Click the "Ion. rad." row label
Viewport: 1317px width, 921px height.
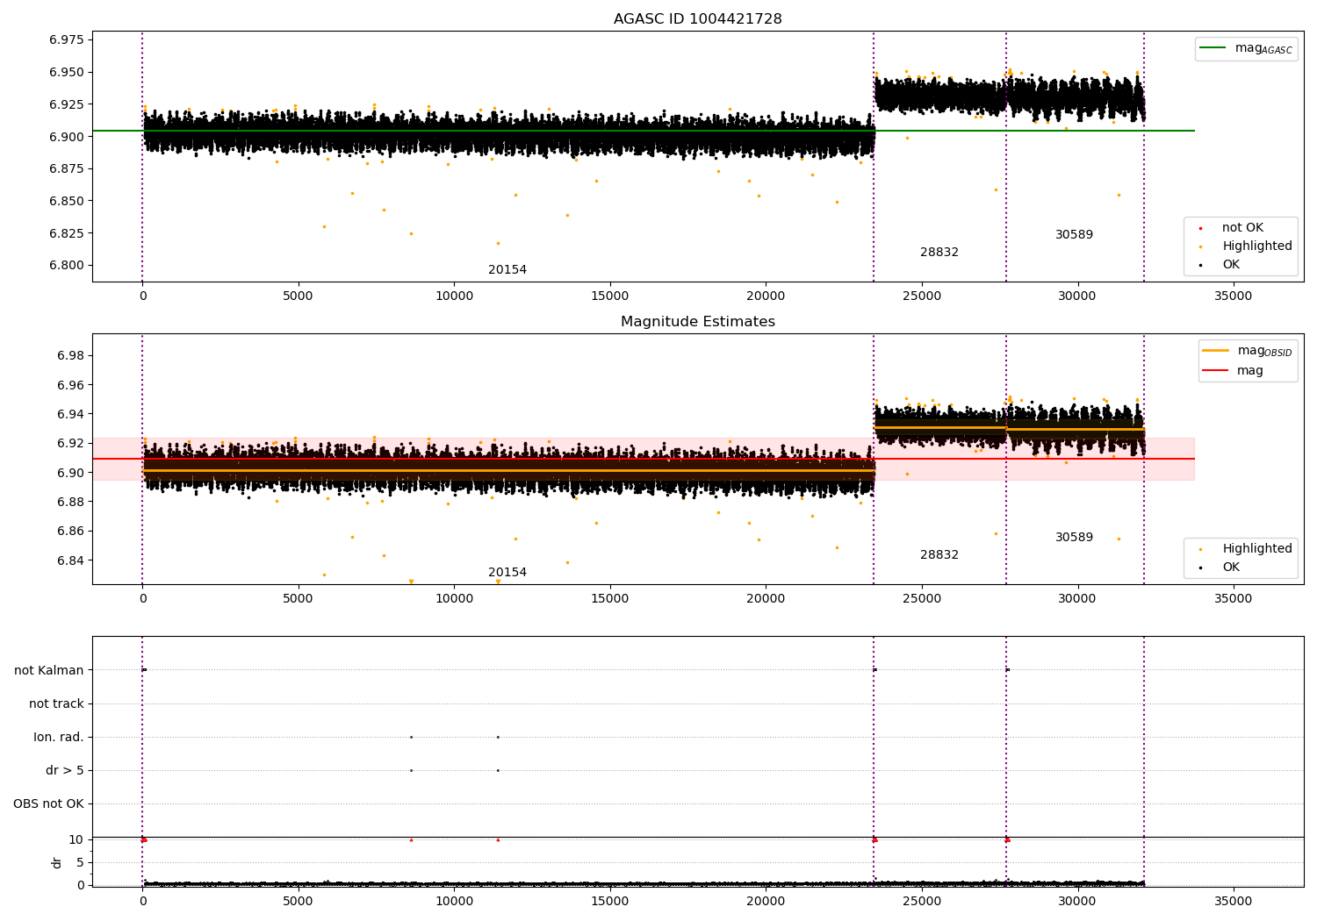pos(59,737)
